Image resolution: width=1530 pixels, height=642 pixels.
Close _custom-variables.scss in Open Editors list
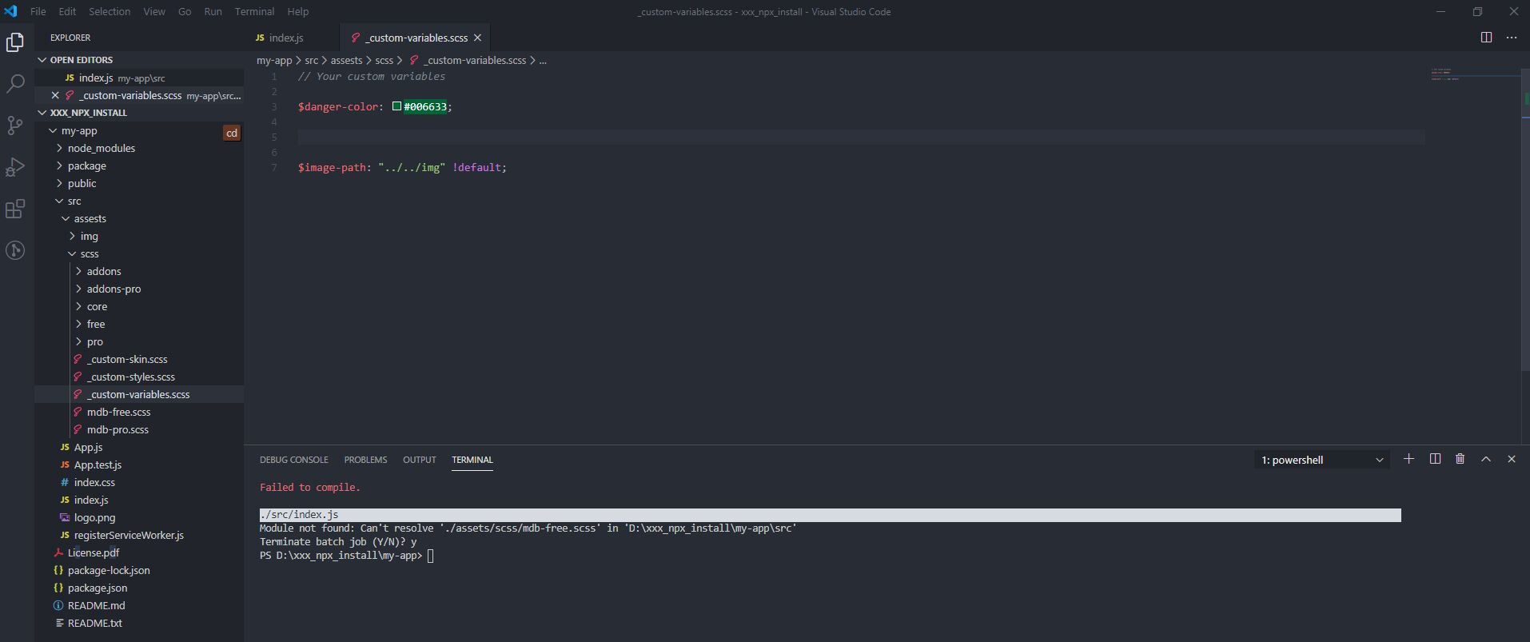pyautogui.click(x=55, y=95)
